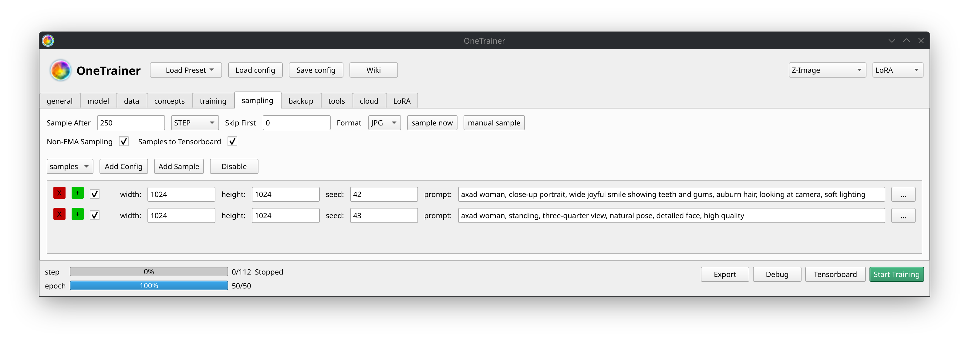This screenshot has width=969, height=343.
Task: Duplicate the seed 43 sample with green plus
Action: click(77, 215)
